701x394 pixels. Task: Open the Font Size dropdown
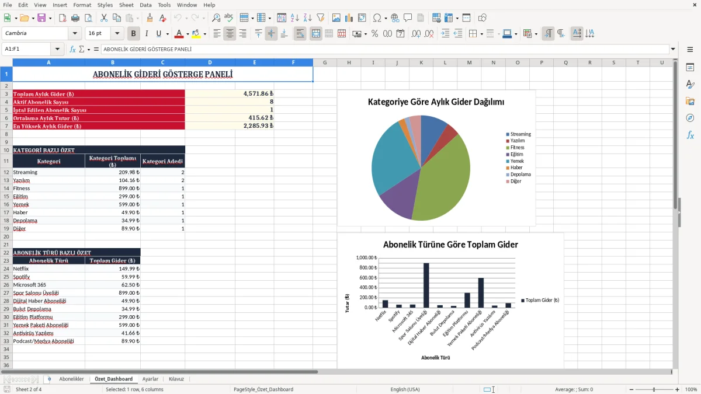pos(117,34)
